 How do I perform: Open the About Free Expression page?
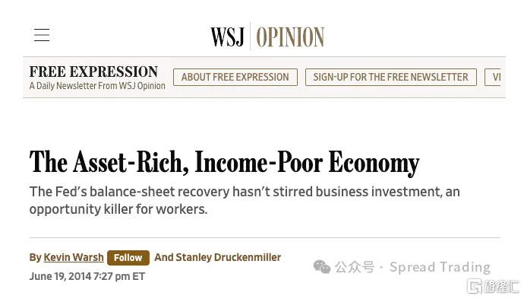pyautogui.click(x=235, y=78)
